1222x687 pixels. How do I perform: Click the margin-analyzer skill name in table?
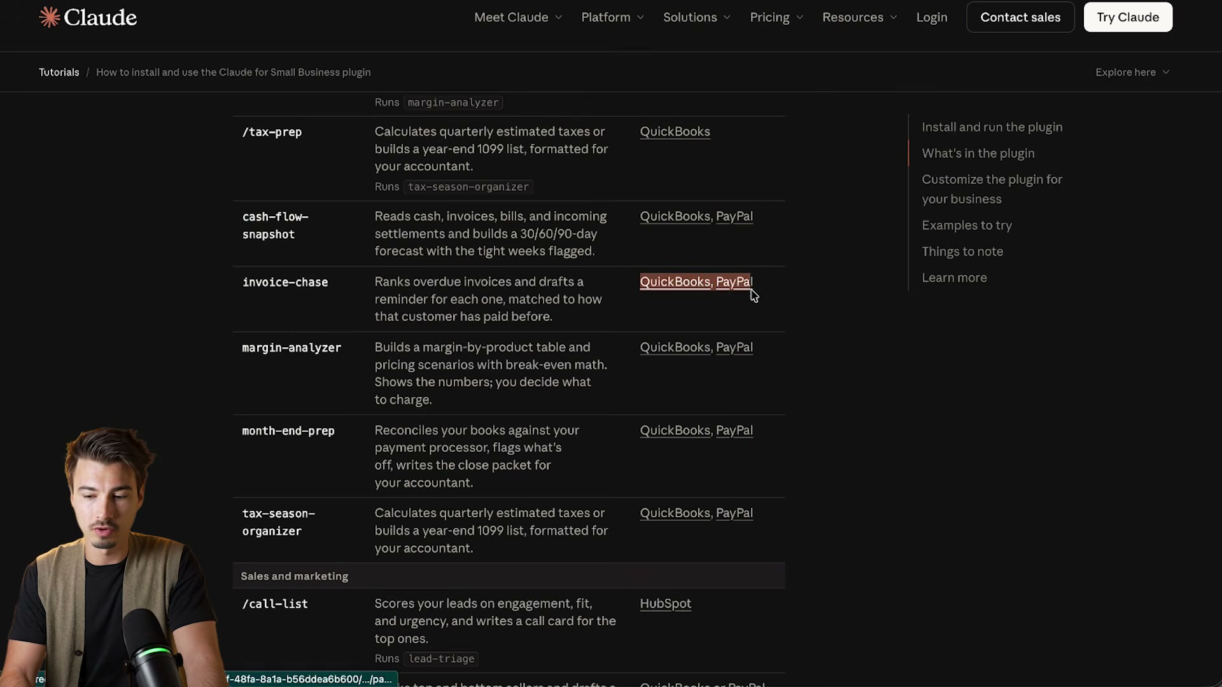[x=291, y=347]
